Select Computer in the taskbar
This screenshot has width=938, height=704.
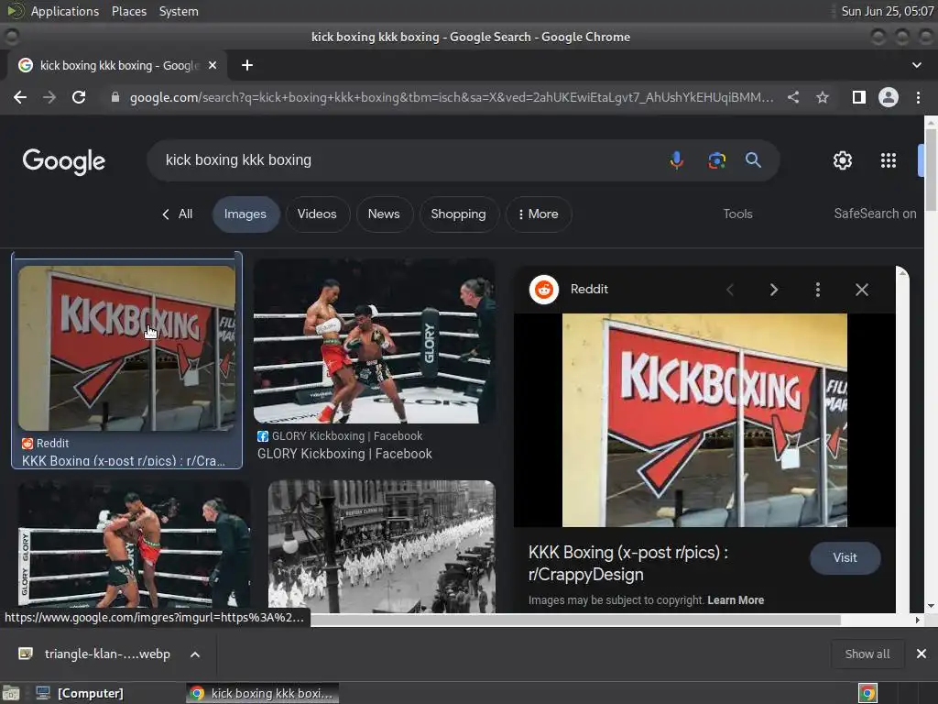pyautogui.click(x=80, y=693)
